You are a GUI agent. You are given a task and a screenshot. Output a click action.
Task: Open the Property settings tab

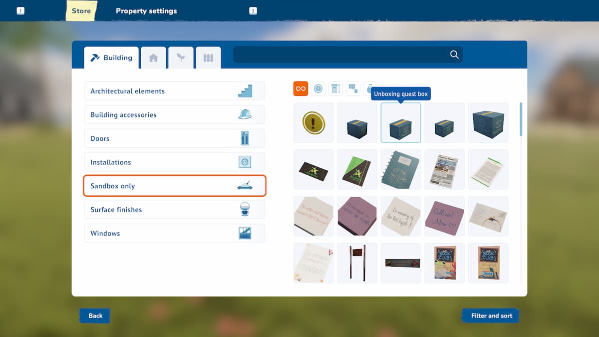coord(146,11)
